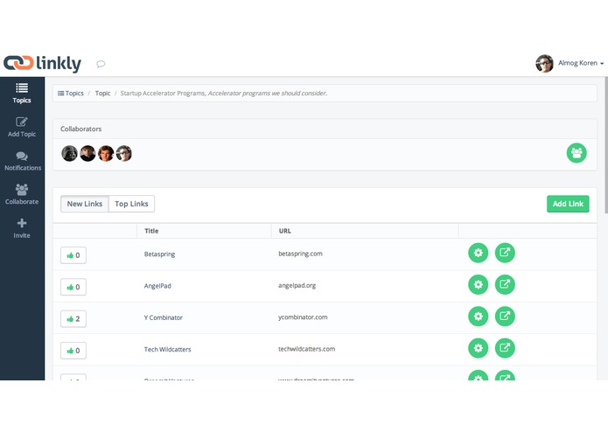Click the green manage collaborators button
The width and height of the screenshot is (608, 432).
(x=577, y=153)
